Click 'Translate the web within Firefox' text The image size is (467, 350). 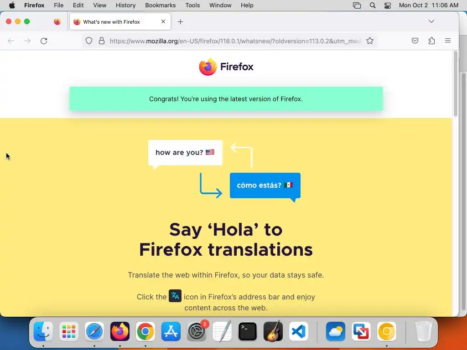coord(226,275)
